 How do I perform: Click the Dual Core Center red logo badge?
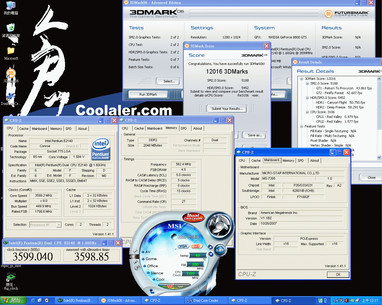tap(193, 217)
